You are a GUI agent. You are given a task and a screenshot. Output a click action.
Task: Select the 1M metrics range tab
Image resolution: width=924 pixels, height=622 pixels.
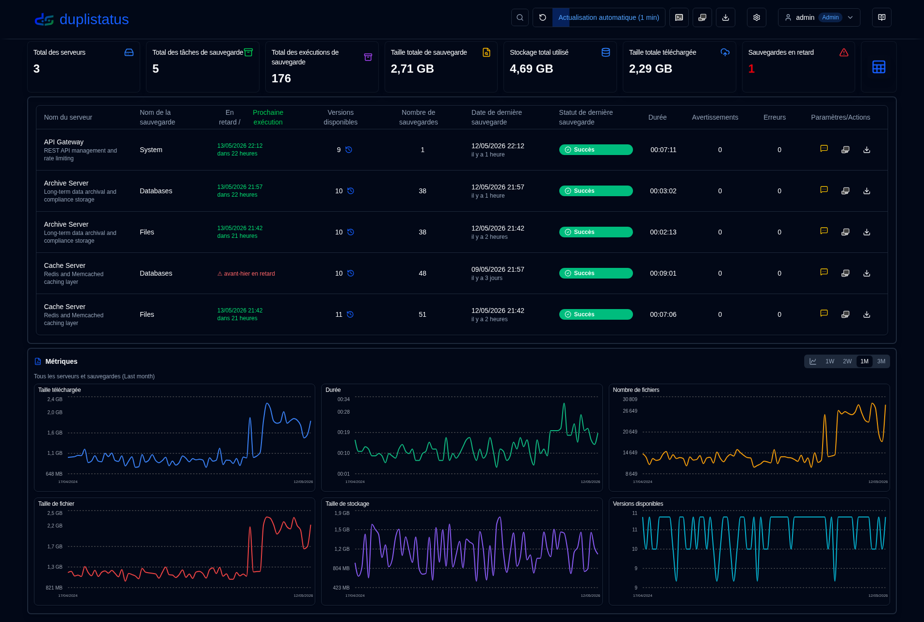click(x=864, y=361)
